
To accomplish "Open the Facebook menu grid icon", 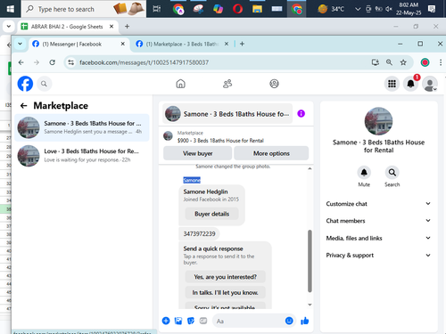I will pyautogui.click(x=392, y=84).
